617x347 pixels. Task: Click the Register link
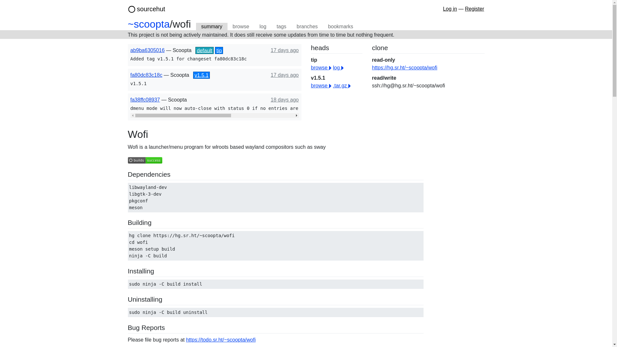[474, 9]
